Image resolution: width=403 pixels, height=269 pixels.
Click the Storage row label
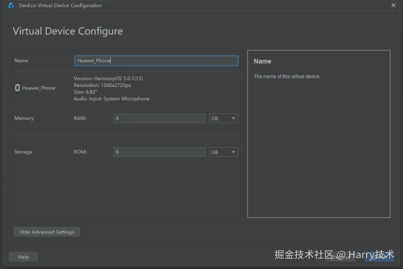23,152
